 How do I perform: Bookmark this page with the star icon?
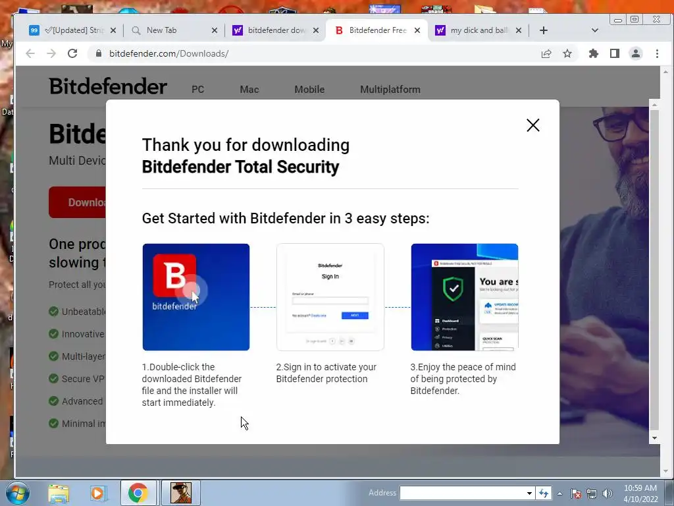point(567,53)
